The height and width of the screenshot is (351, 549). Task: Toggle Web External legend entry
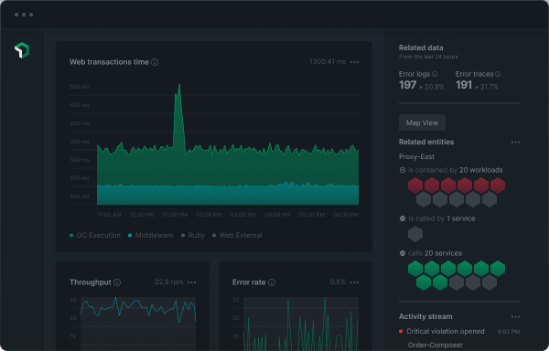tap(237, 235)
